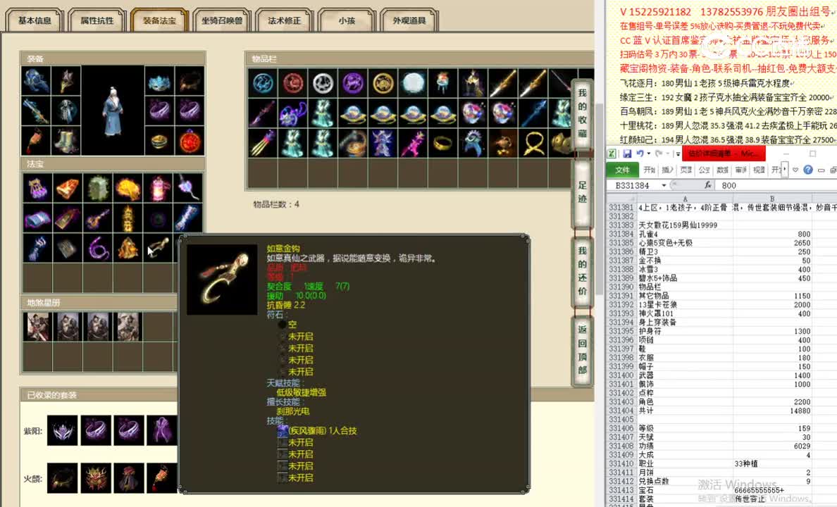Open WPS help via question mark icon
The height and width of the screenshot is (507, 837).
click(808, 170)
